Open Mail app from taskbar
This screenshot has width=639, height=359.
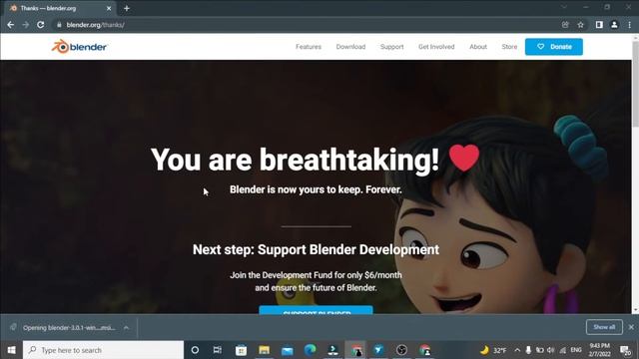(288, 350)
